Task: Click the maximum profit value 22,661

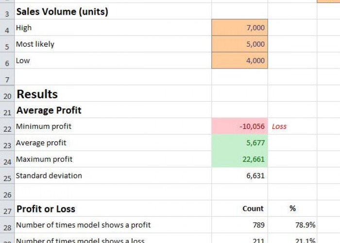Action: (x=239, y=159)
